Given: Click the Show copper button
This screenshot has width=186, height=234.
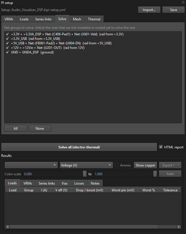Looking at the screenshot, I should click(x=145, y=165).
